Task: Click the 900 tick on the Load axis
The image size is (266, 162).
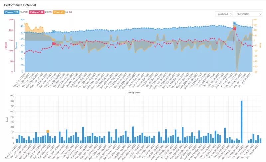Action: coord(12,96)
